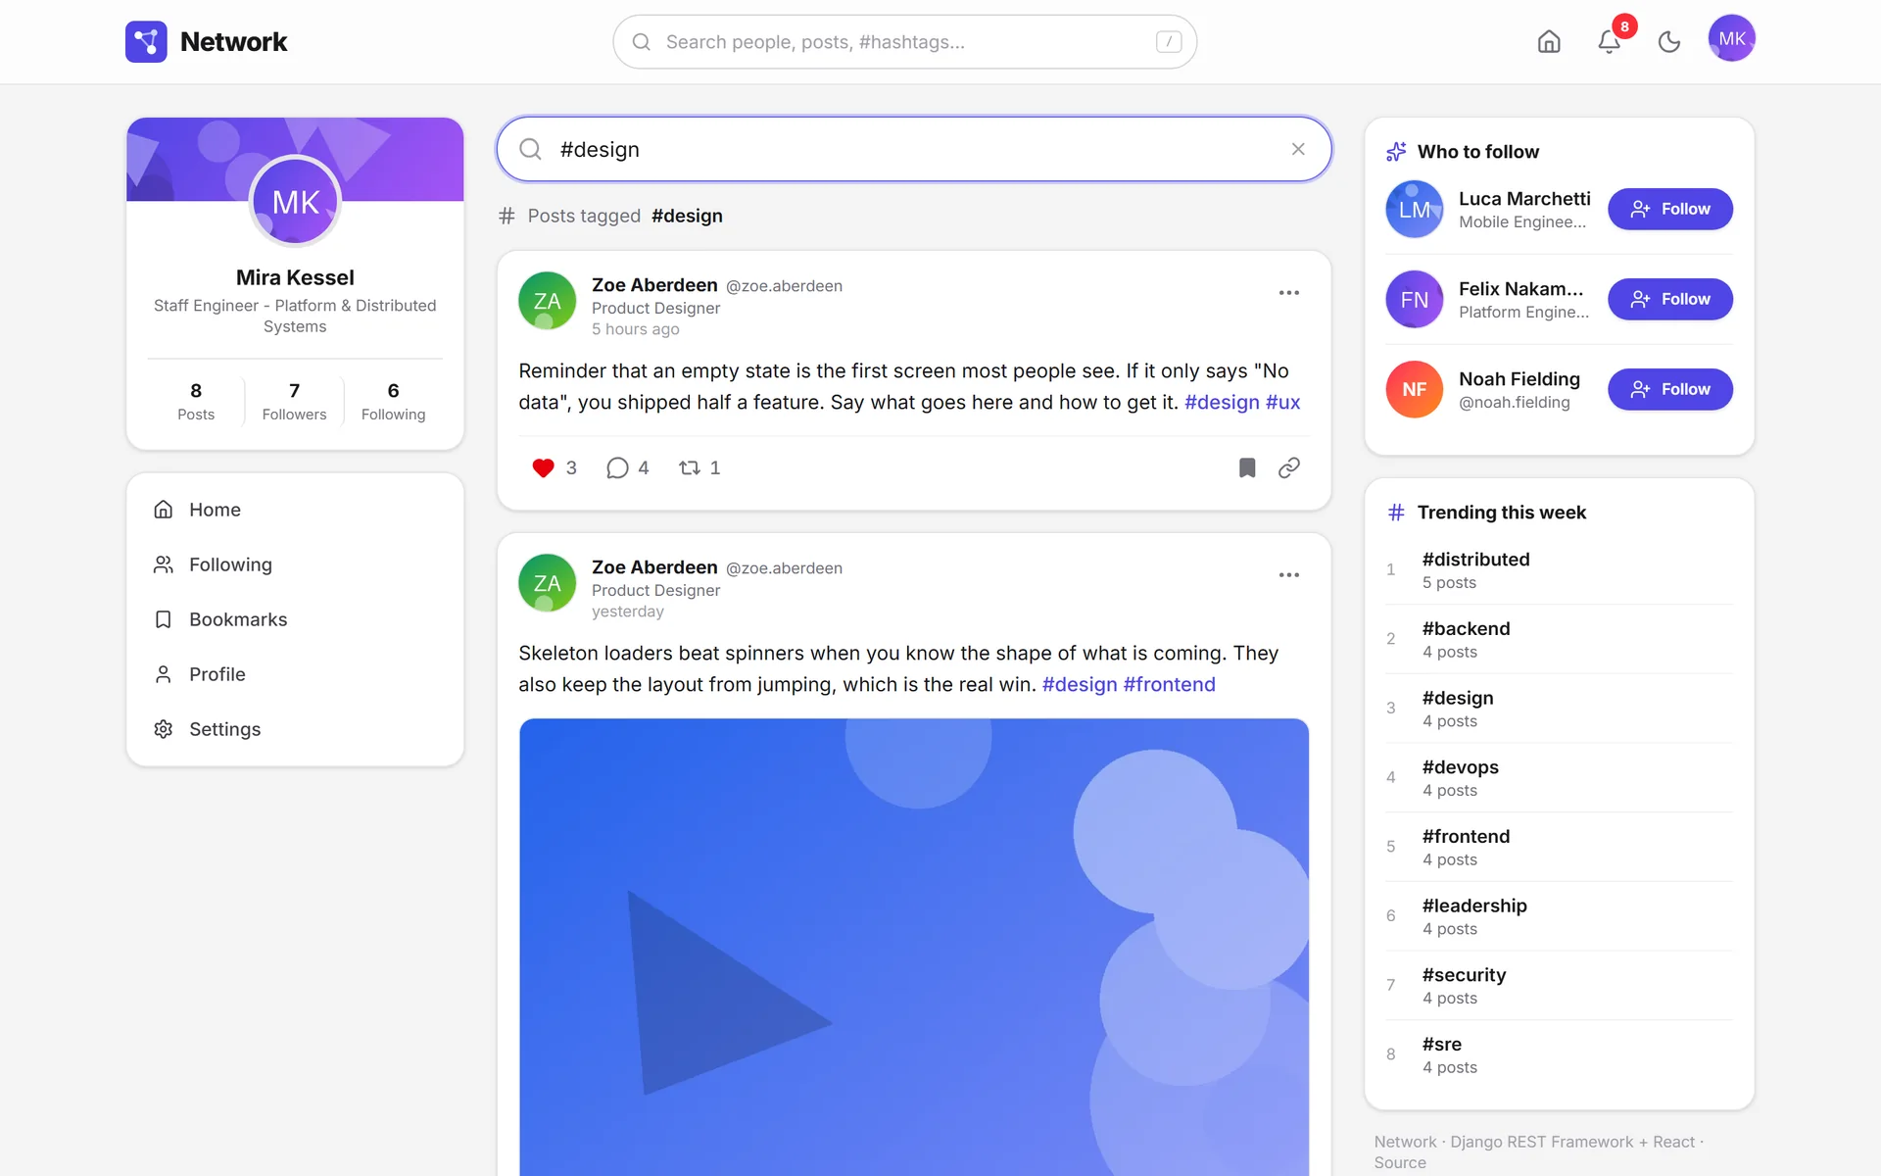The width and height of the screenshot is (1881, 1176).
Task: Open the #backend trending tag
Action: (x=1559, y=639)
